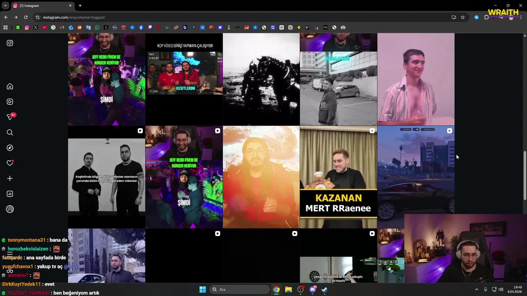Viewport: 527px width, 296px height.
Task: Open the Instagram bookmark in bookmarks bar
Action: (x=27, y=28)
